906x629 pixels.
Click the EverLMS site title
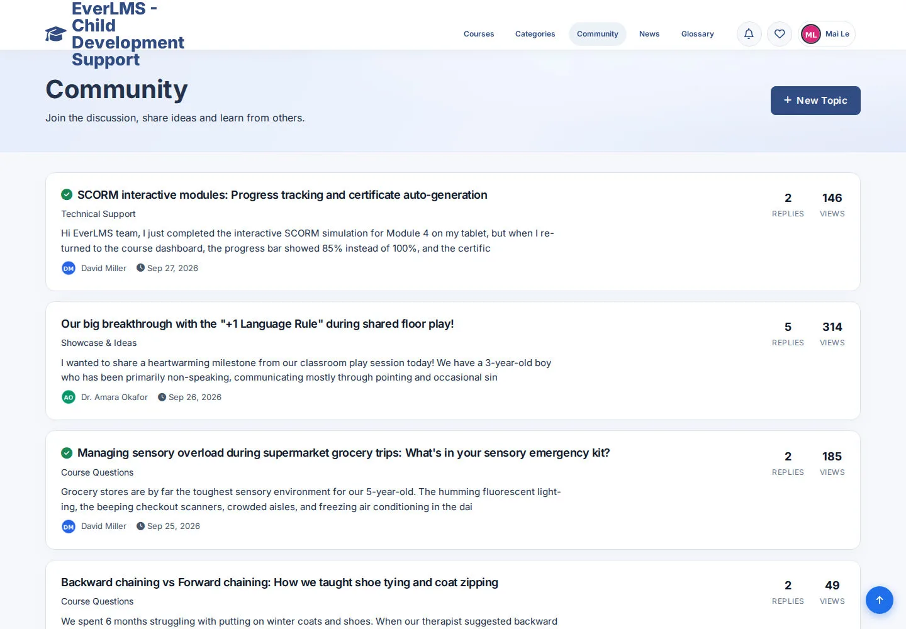click(128, 34)
